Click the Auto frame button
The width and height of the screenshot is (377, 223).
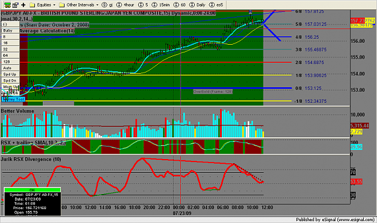(10, 68)
